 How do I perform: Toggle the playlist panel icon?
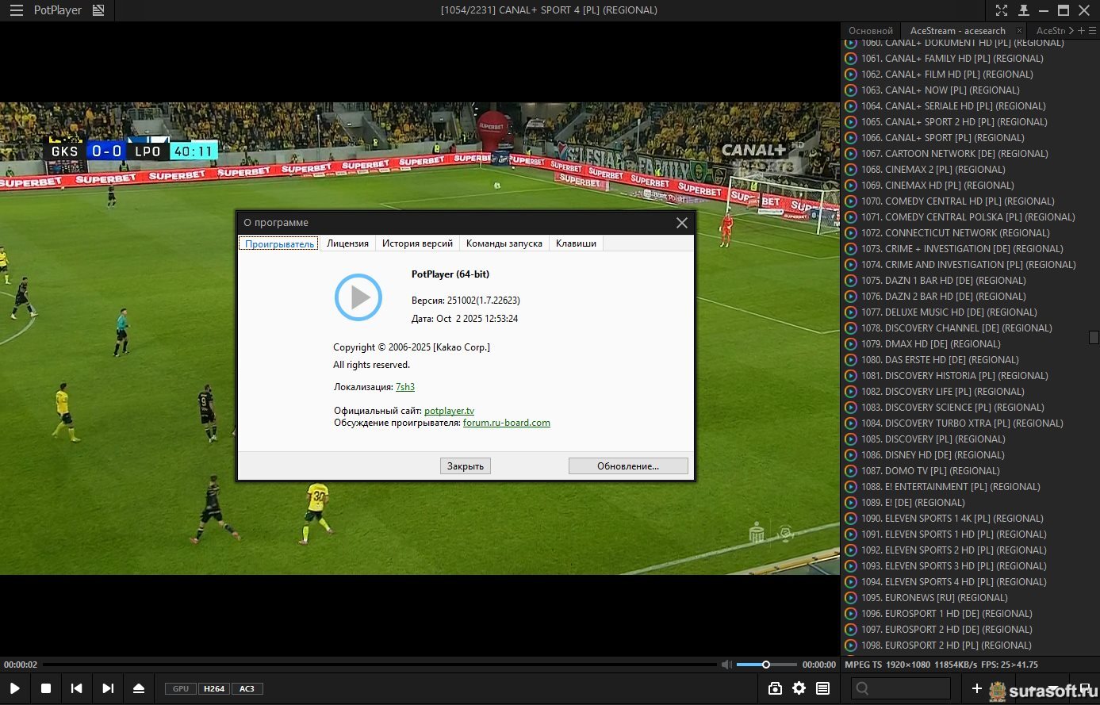point(823,688)
